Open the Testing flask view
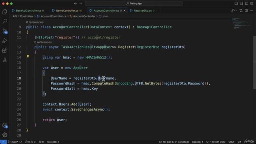The width and height of the screenshot is (256, 144). pyautogui.click(x=5, y=60)
